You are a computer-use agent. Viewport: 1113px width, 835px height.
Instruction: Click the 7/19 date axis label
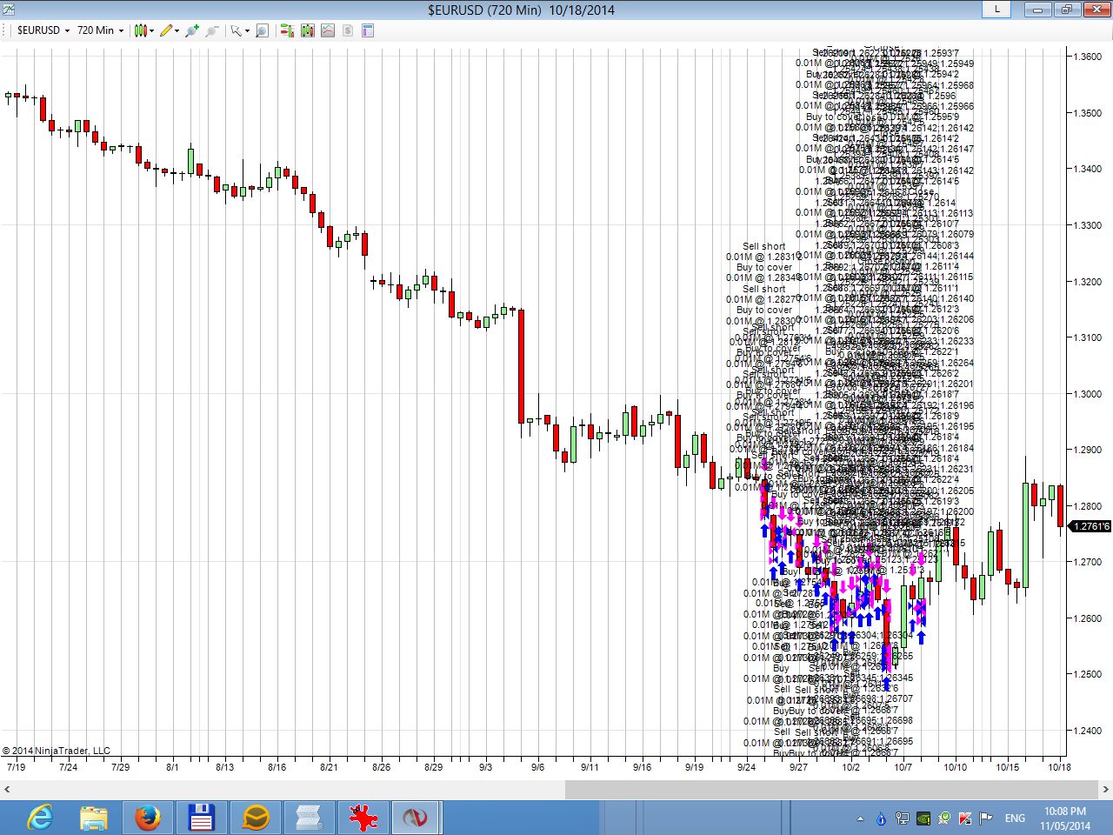[16, 767]
